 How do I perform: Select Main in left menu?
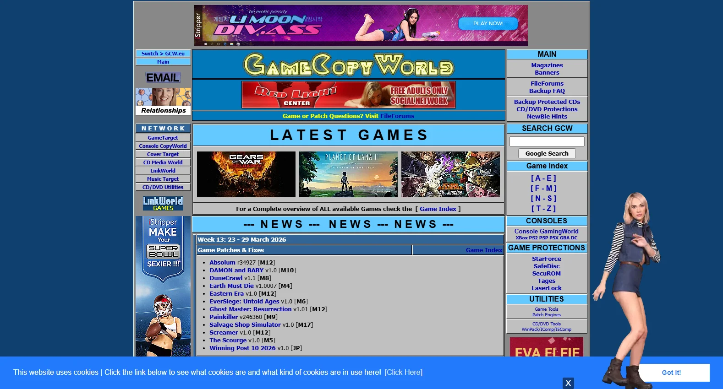(163, 62)
